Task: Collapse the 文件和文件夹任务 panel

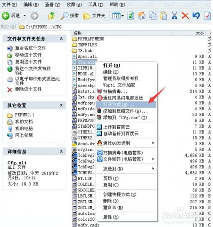Action: (61, 38)
